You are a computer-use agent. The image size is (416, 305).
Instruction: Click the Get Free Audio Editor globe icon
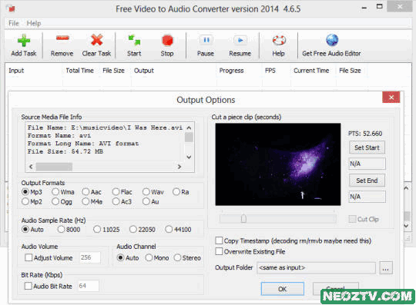[332, 40]
